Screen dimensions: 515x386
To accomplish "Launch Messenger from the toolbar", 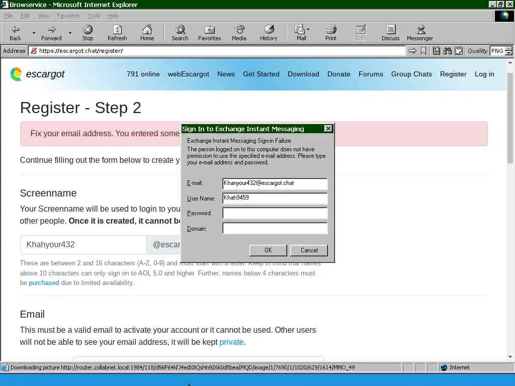I will tap(420, 33).
